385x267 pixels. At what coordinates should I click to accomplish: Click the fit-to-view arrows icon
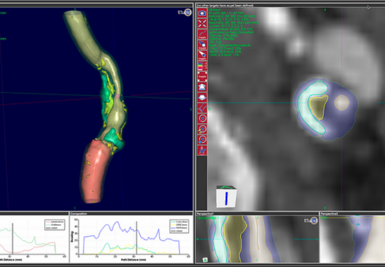click(x=202, y=24)
